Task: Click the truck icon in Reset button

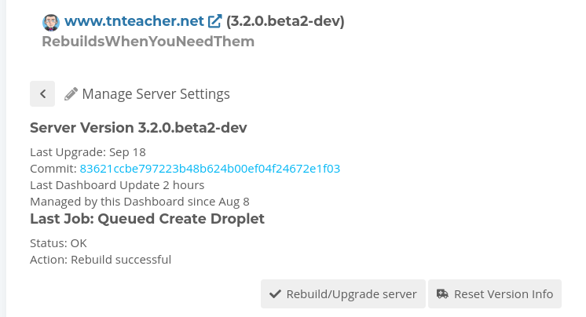Action: point(442,294)
